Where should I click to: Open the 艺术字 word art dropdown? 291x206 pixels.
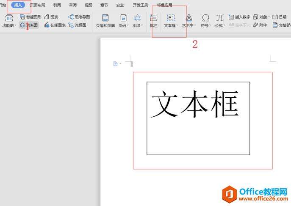[x=189, y=26]
